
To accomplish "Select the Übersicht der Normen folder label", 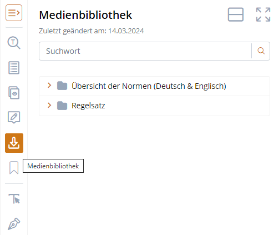I will [x=149, y=86].
